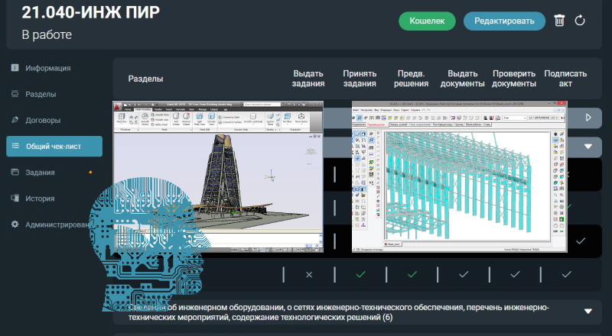Click the circular refresh arrow icon
The width and height of the screenshot is (612, 336).
coord(580,21)
